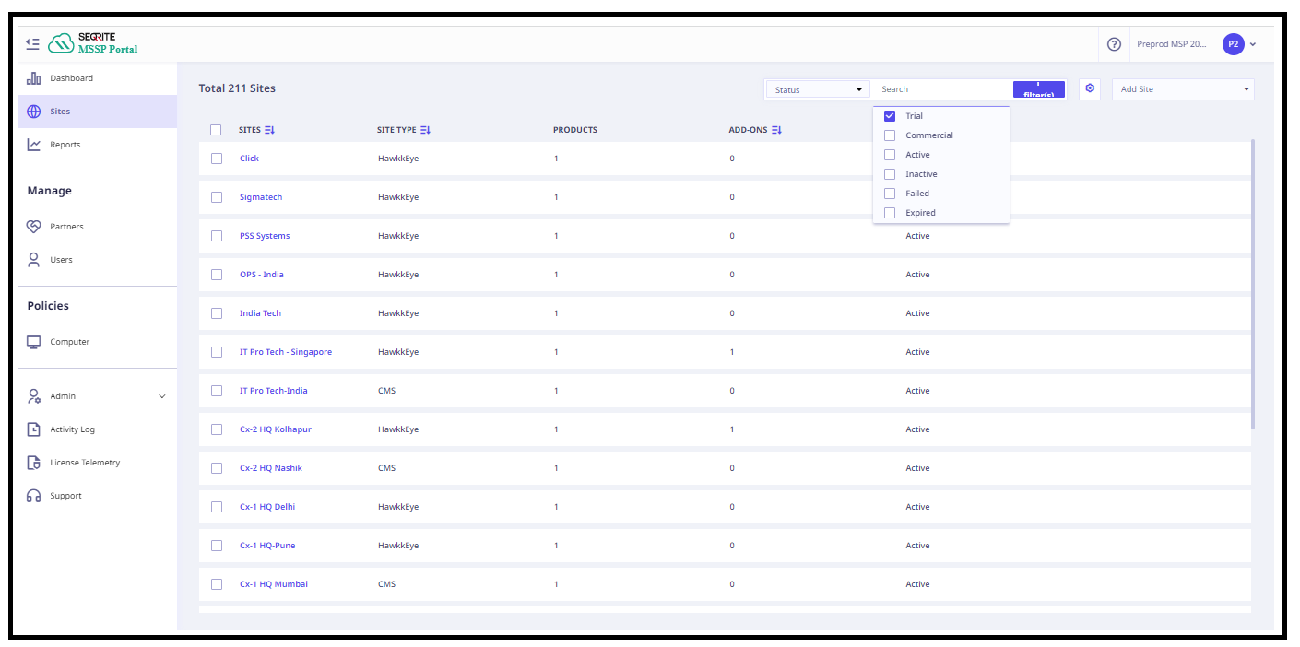This screenshot has height=647, width=1300.
Task: Click the Preprod MSP account name
Action: pyautogui.click(x=1171, y=44)
